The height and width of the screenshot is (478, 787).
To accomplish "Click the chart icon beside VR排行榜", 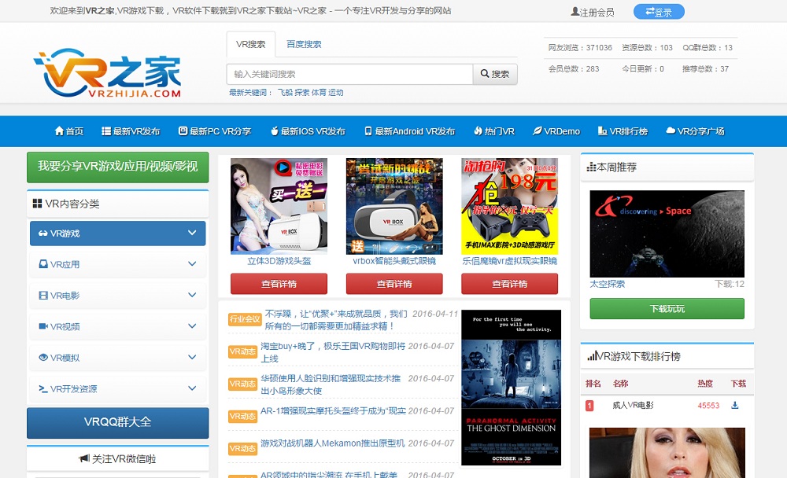I will coord(602,131).
